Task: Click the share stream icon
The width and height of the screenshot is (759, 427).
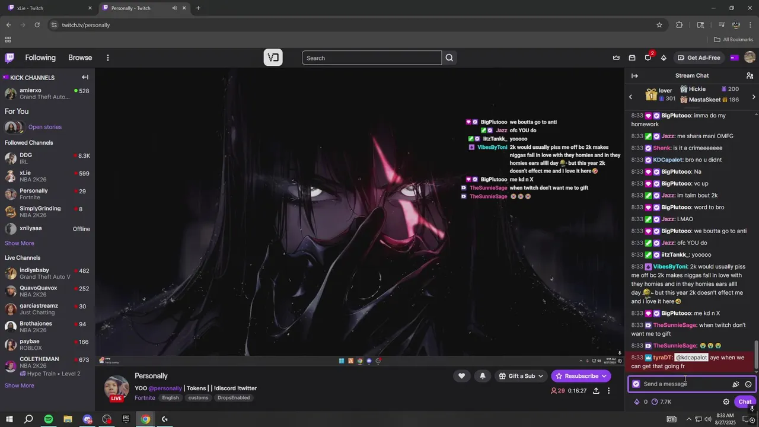Action: point(596,391)
